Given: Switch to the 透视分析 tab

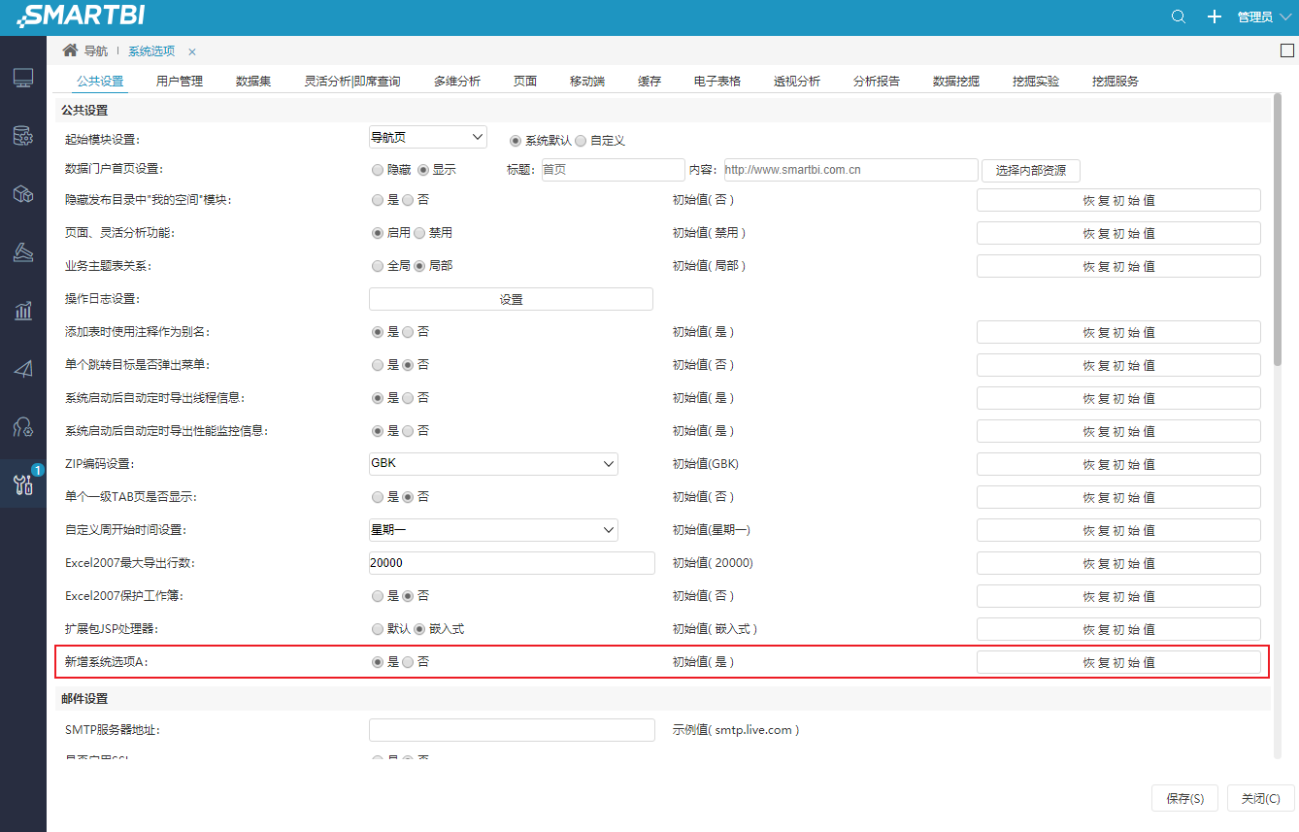Looking at the screenshot, I should (x=797, y=81).
